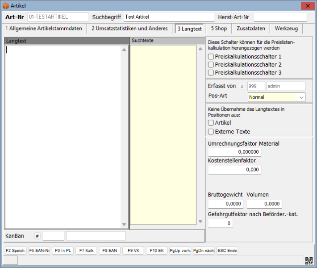
Task: Click the # lookup button next to Erfasst von
Action: point(242,86)
